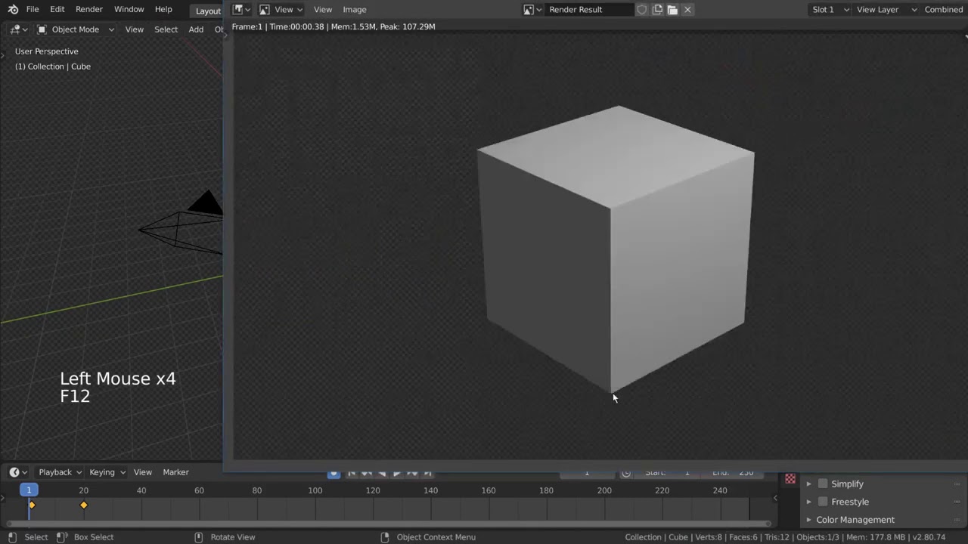The image size is (968, 544).
Task: Click the current frame indicator labeled 1
Action: coord(29,490)
